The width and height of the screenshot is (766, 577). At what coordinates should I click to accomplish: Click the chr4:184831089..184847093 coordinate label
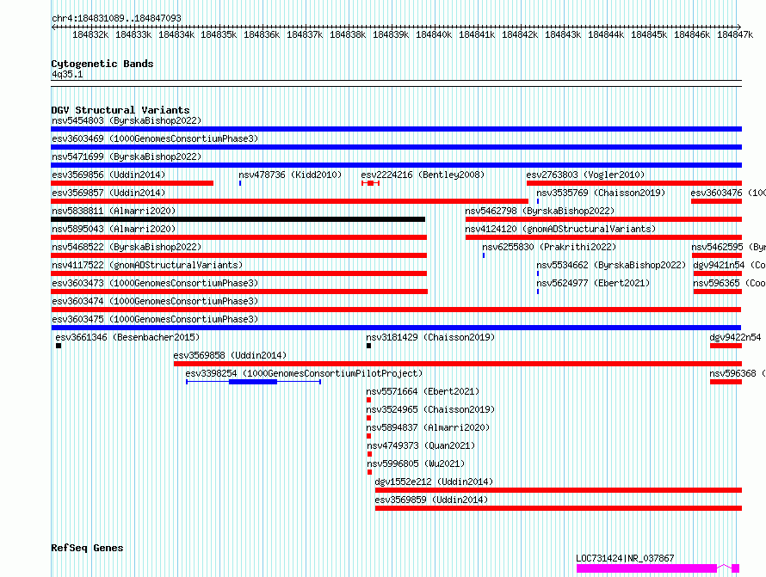pyautogui.click(x=116, y=18)
